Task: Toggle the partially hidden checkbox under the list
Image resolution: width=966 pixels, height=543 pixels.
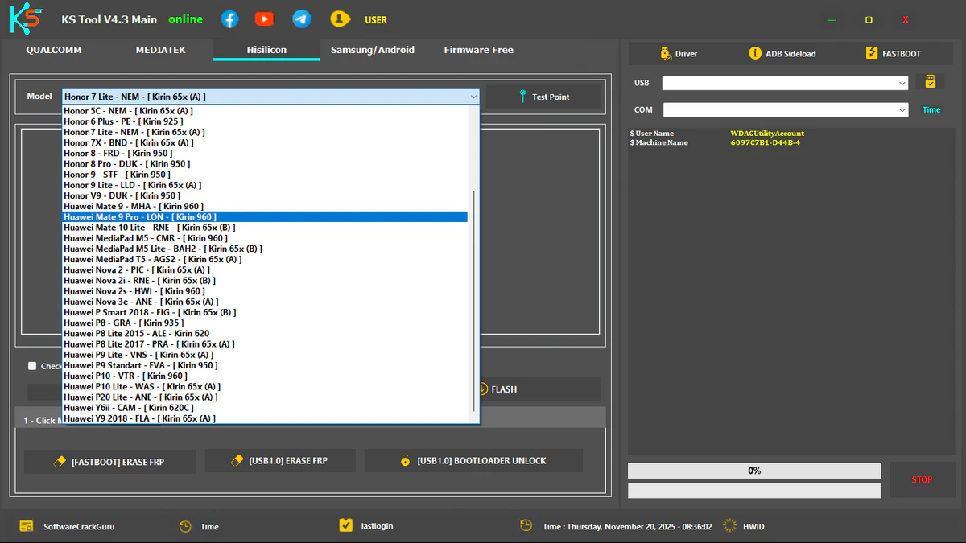Action: (32, 366)
